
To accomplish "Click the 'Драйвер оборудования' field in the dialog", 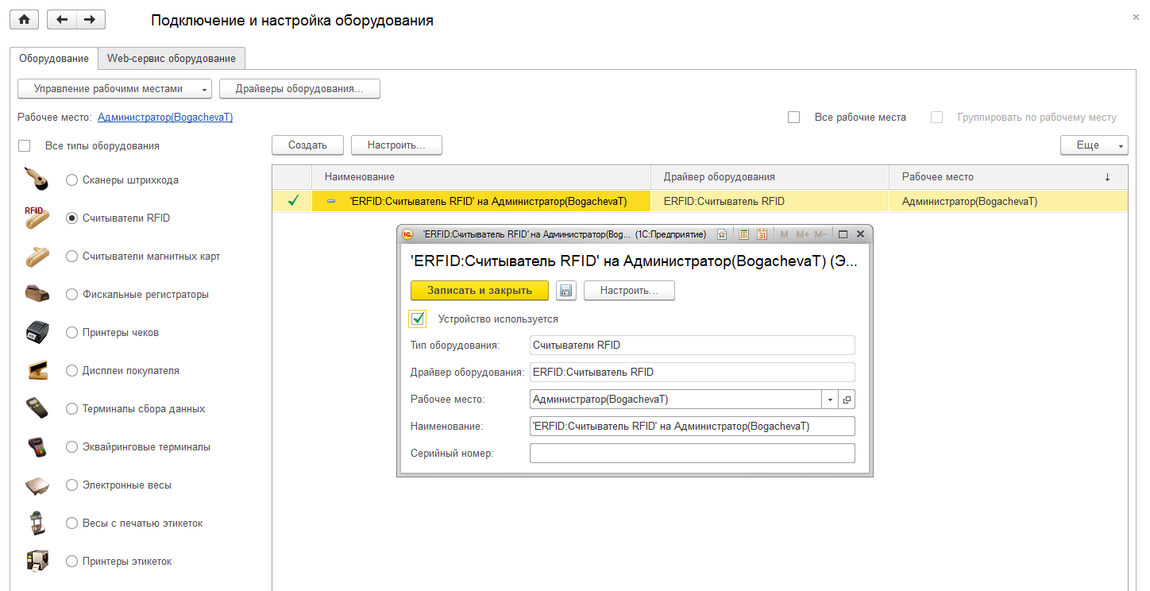I will click(693, 373).
